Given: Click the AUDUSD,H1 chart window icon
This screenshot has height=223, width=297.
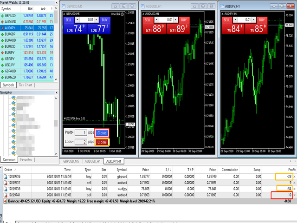Looking at the screenshot, I should (143, 6).
